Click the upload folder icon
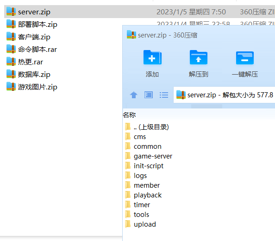 click(128, 224)
